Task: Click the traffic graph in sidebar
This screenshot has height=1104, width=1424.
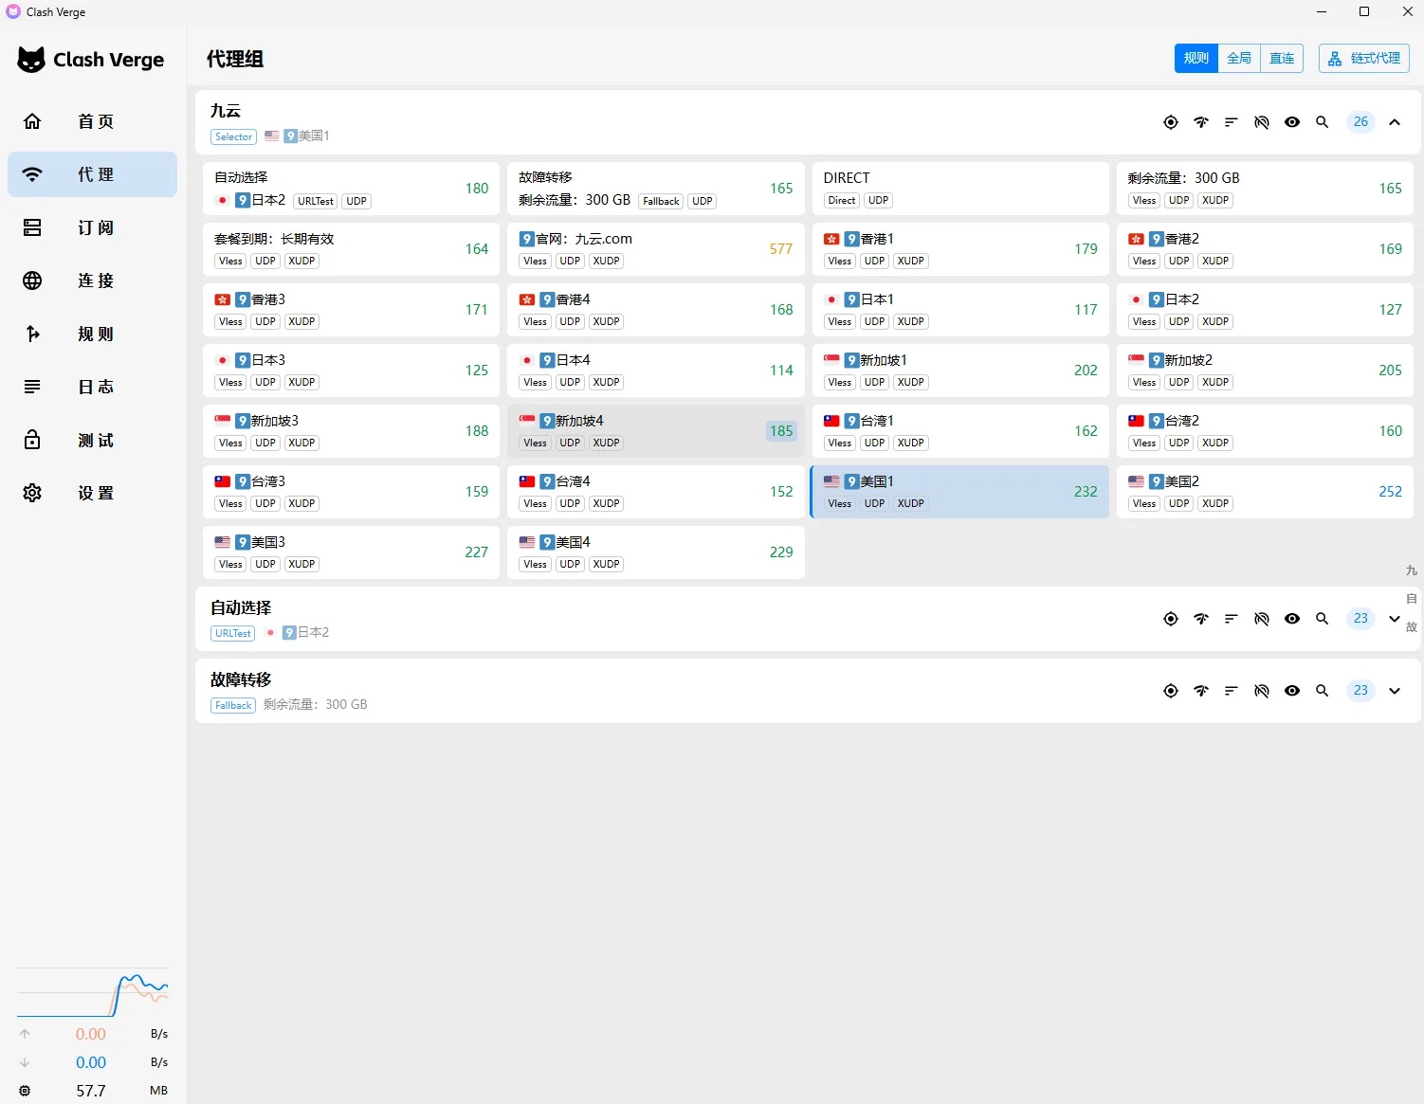Action: [x=93, y=993]
